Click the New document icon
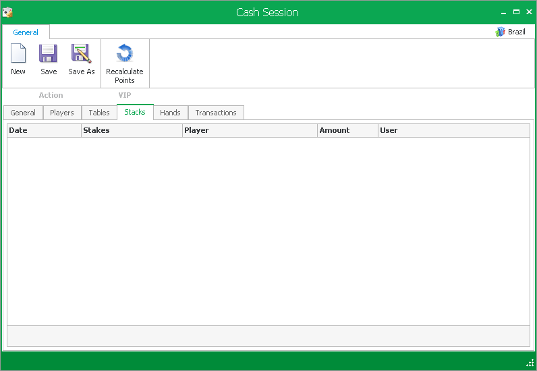 pos(18,53)
